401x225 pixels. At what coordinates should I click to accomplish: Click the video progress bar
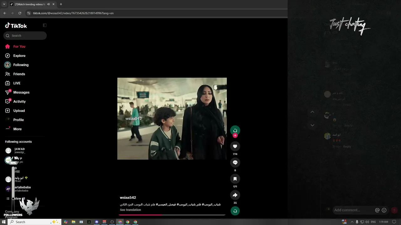(172, 215)
